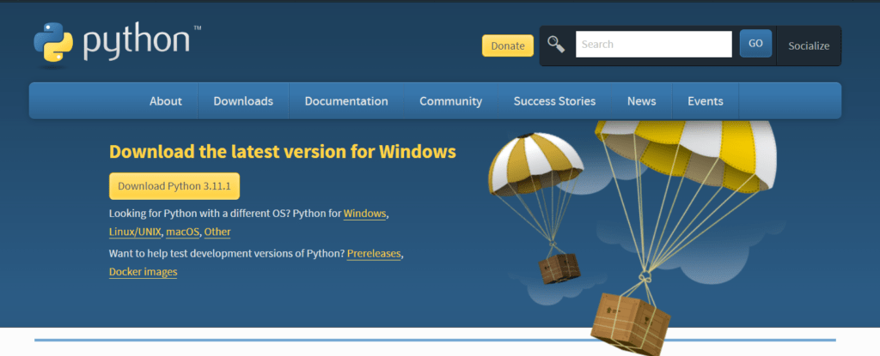Open the Community menu
The width and height of the screenshot is (880, 356).
(x=450, y=101)
